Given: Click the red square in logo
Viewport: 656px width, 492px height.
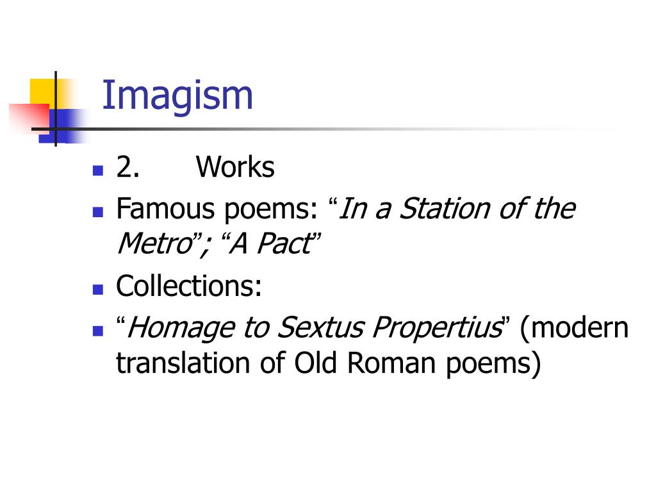Looking at the screenshot, I should (x=29, y=117).
